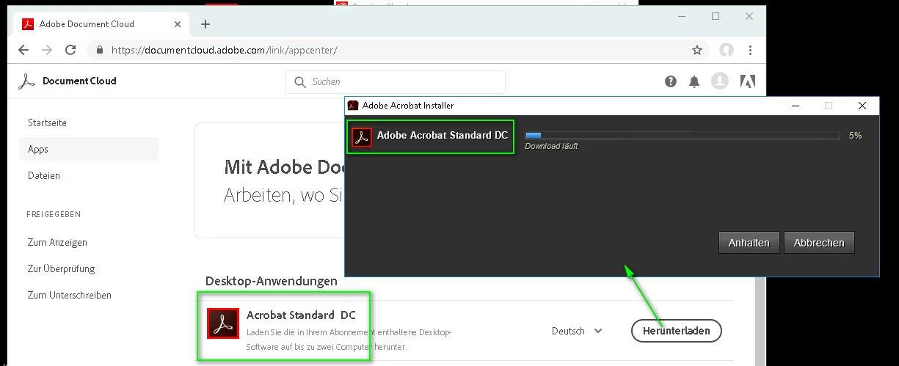
Task: Click the FREIGEGEBEN sidebar heading
Action: [x=54, y=214]
